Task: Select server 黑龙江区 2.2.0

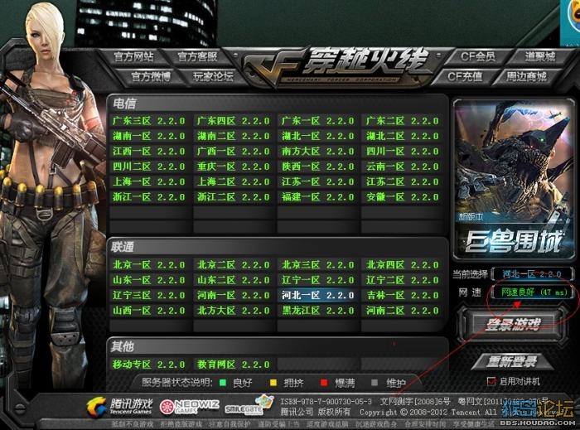Action: coord(317,311)
